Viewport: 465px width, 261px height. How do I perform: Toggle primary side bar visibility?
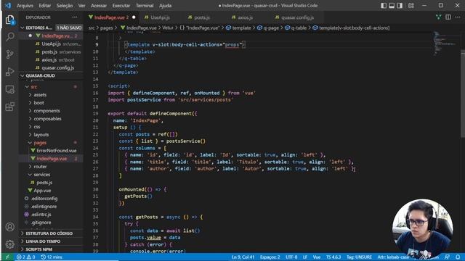(x=384, y=6)
